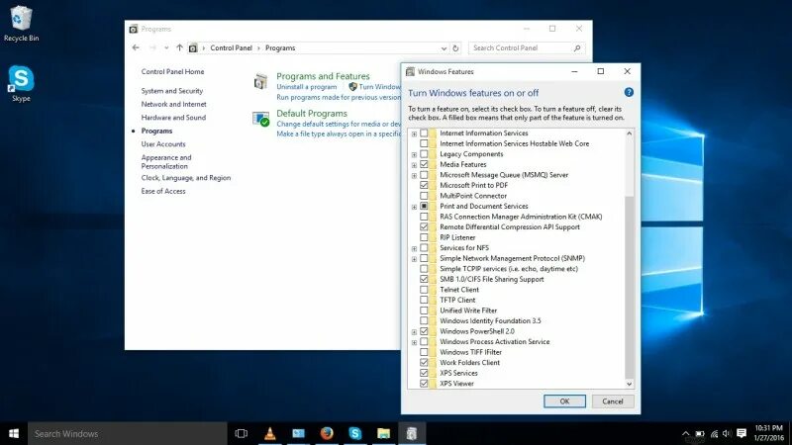
Task: Click the Search Windows taskbar box
Action: click(128, 433)
